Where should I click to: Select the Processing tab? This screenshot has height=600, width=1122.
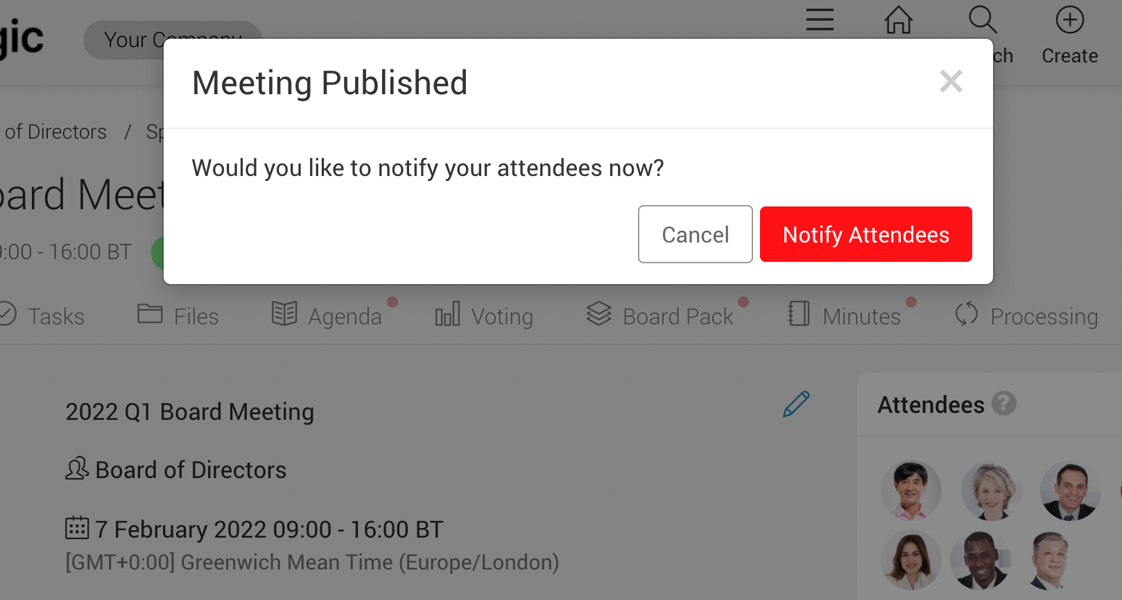[x=1027, y=316]
